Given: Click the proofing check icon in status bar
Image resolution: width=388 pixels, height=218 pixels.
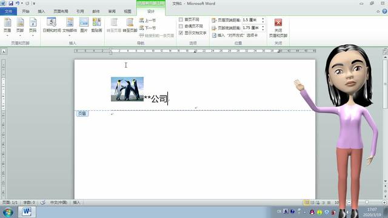Looking at the screenshot, I should click(x=43, y=202).
